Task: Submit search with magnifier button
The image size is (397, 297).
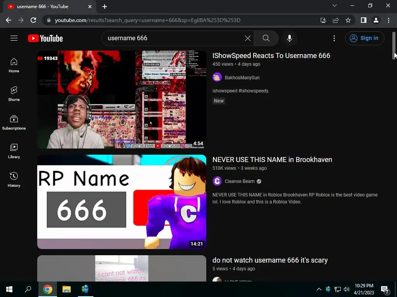Action: point(266,38)
